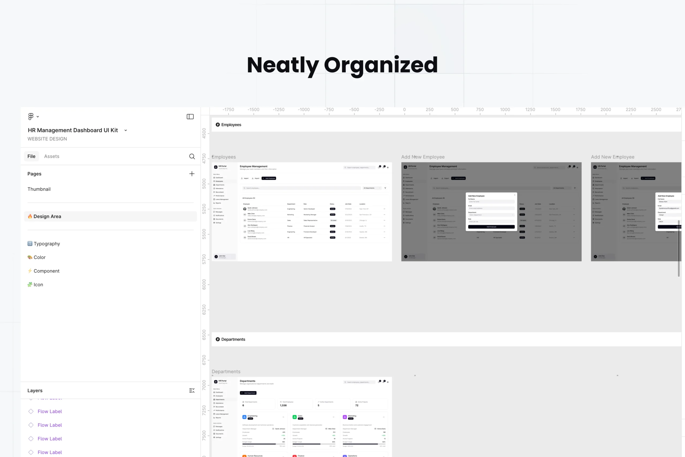Viewport: 685px width, 457px height.
Task: Open the Component page
Action: (46, 271)
